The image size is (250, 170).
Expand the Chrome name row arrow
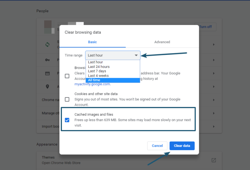coord(214,100)
